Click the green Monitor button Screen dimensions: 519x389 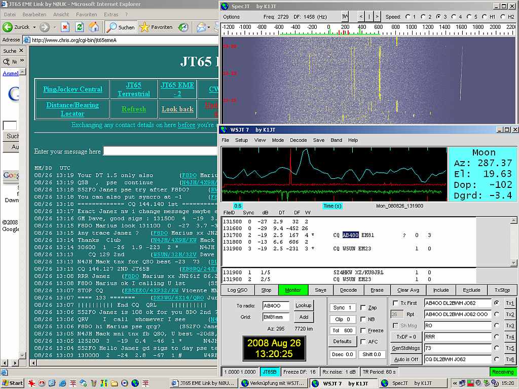coord(293,290)
